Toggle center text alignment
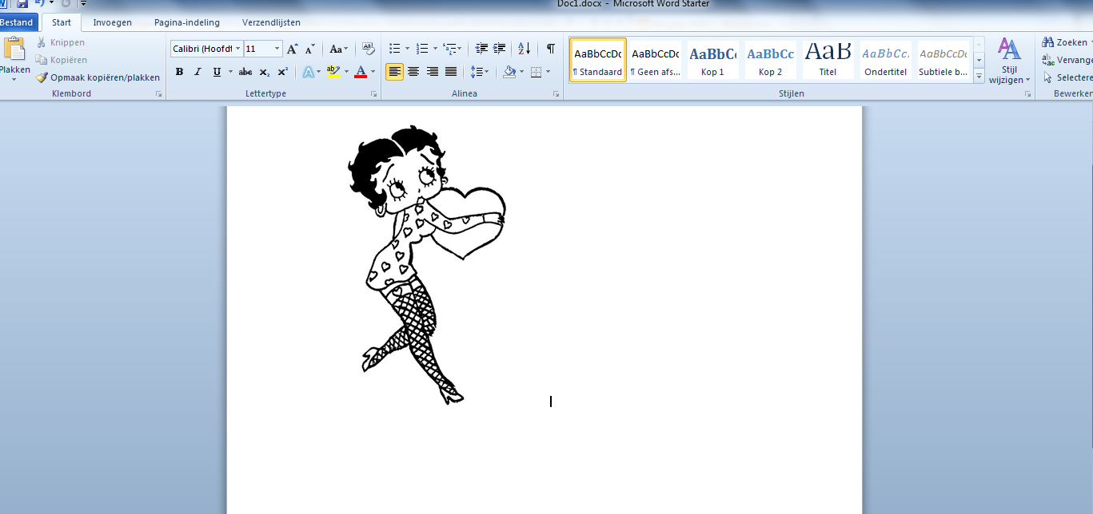 [x=413, y=72]
